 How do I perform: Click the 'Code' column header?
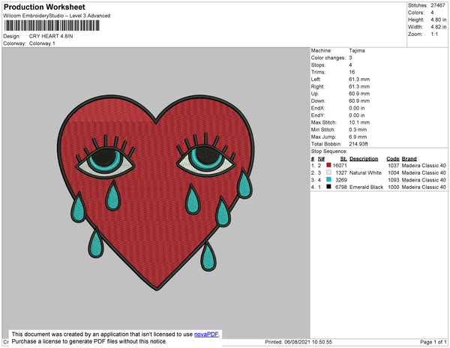(393, 159)
